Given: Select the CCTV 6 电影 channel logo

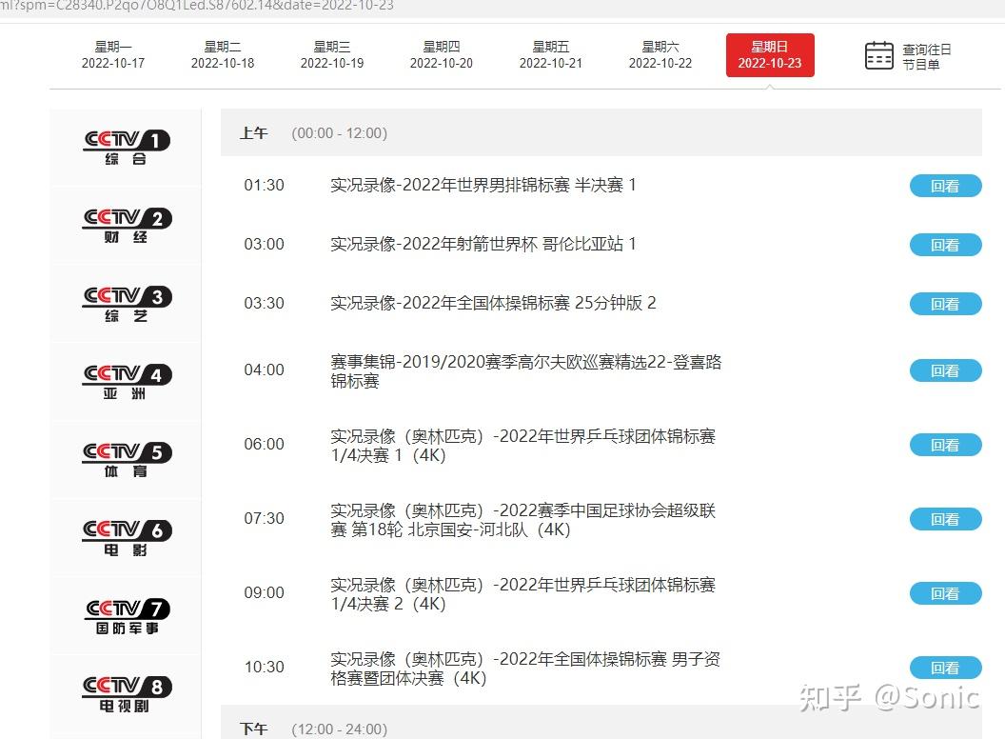Looking at the screenshot, I should (x=127, y=538).
